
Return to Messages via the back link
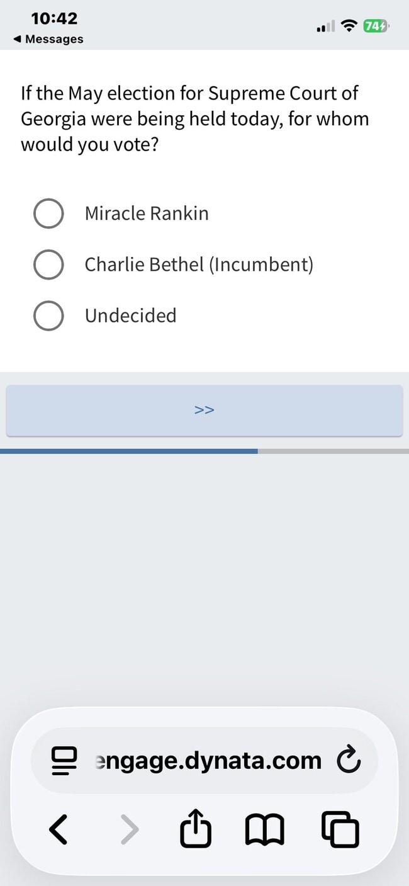(48, 39)
